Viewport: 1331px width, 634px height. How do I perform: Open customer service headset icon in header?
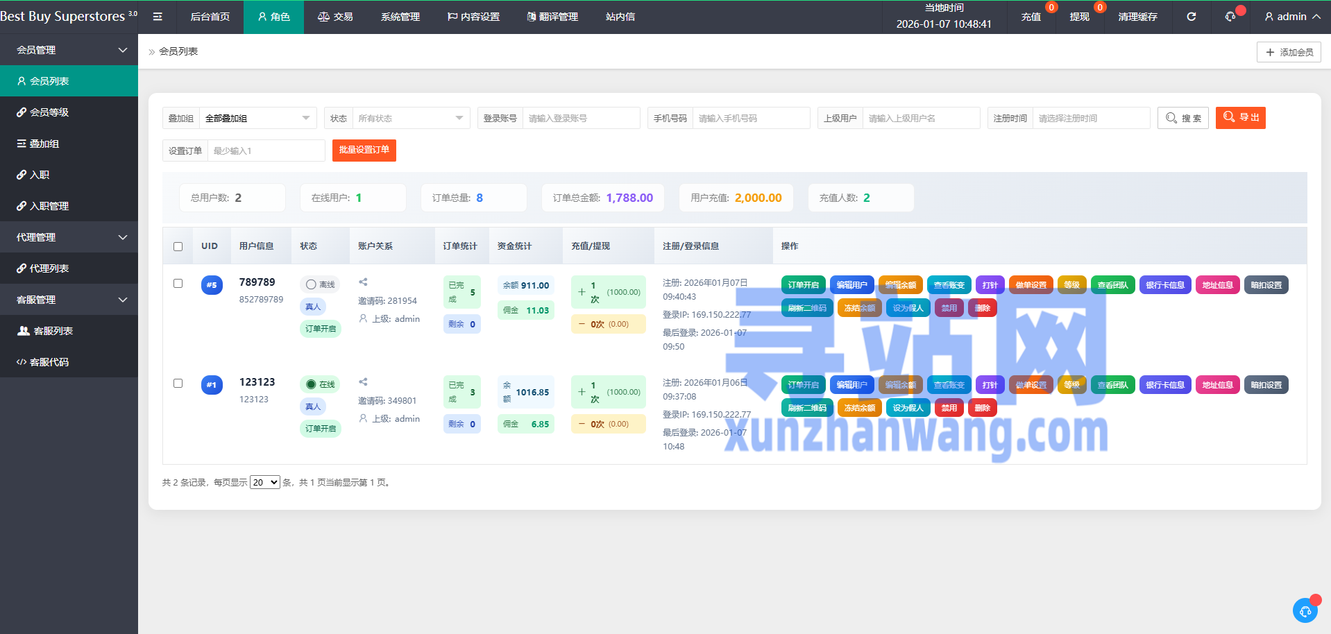1230,17
